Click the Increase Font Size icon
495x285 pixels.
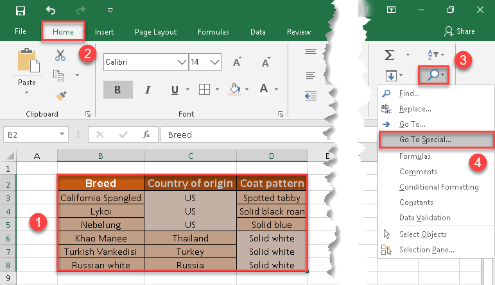[x=237, y=62]
